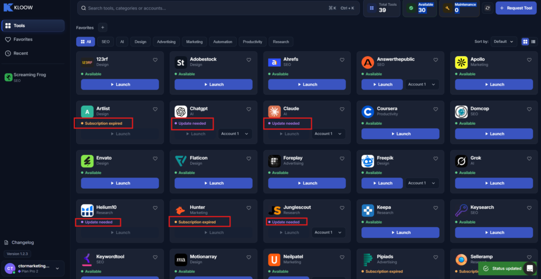The width and height of the screenshot is (541, 279).
Task: Launch the Coursera tool
Action: [x=400, y=134]
